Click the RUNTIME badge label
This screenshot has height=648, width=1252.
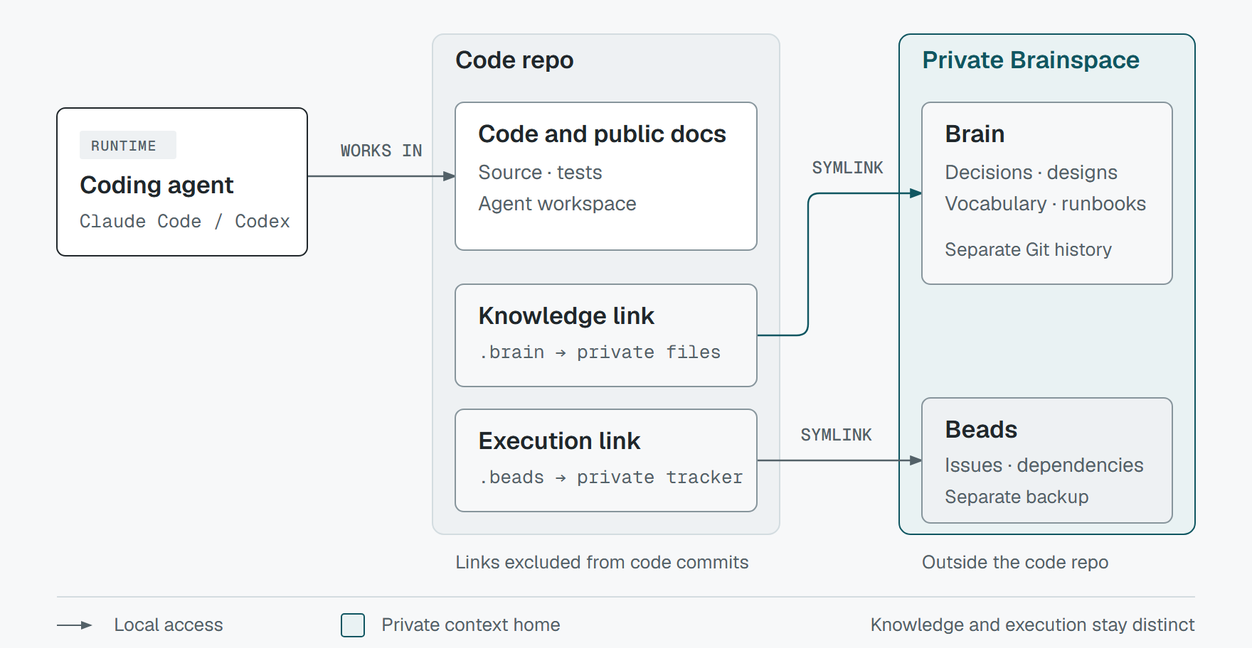coord(127,146)
